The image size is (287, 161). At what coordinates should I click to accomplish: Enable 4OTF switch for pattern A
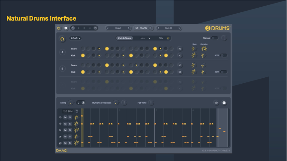point(224,55)
